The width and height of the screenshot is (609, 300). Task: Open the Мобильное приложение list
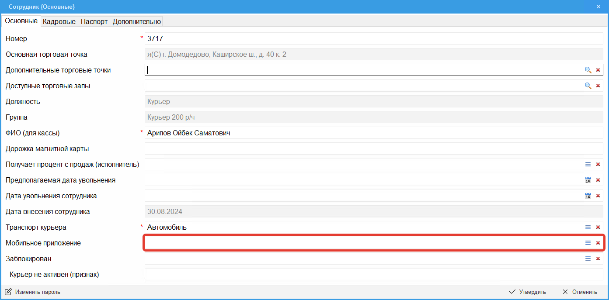(588, 243)
